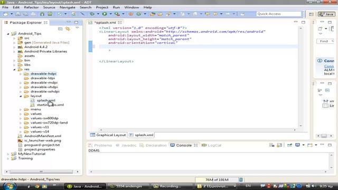Click the Open Console icon

point(310,145)
